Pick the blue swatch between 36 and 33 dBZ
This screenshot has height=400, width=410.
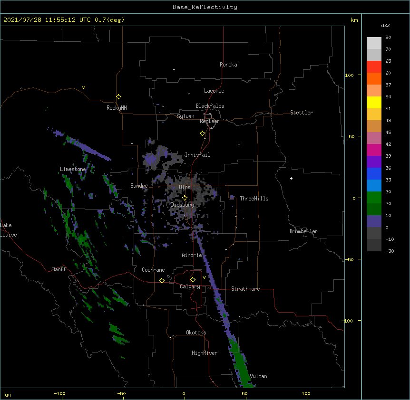tap(374, 173)
